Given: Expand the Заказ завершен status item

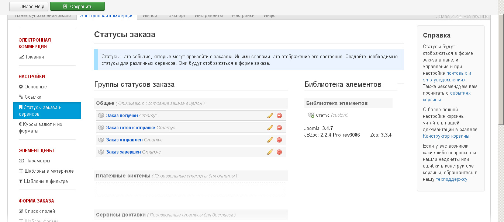Looking at the screenshot, I should coord(123,152).
